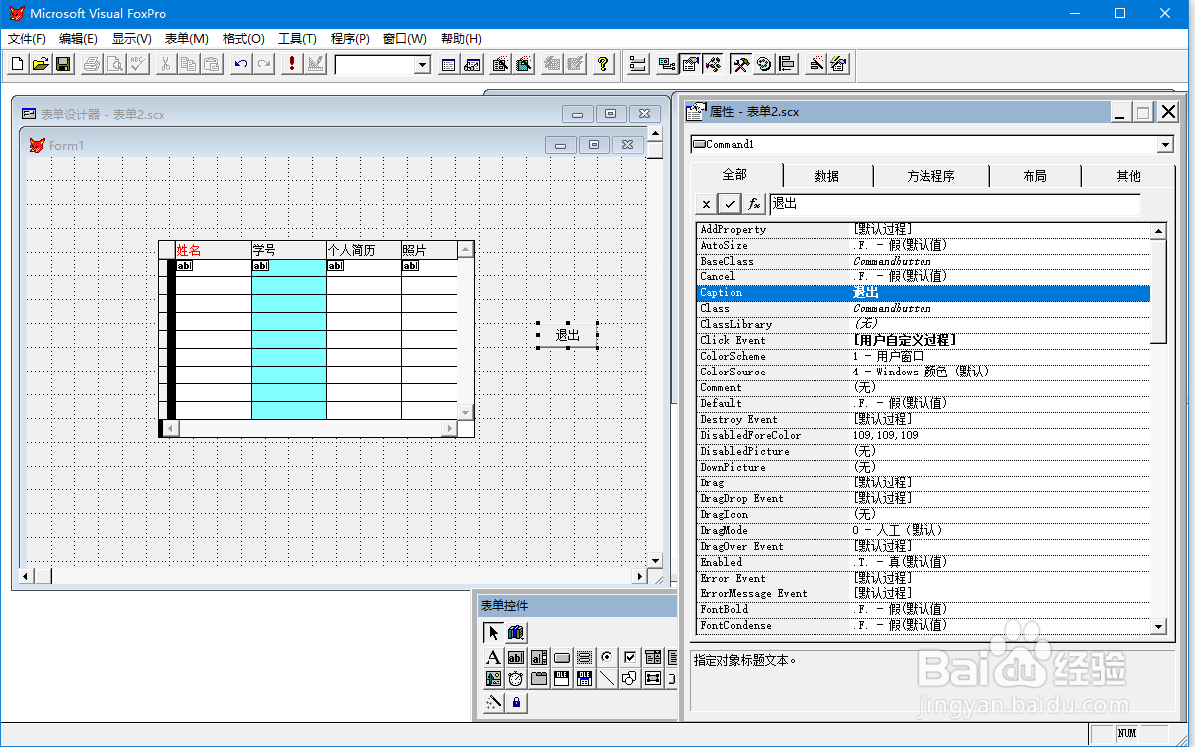Expand the Command1 object dropdown
1195x747 pixels.
[x=1165, y=145]
